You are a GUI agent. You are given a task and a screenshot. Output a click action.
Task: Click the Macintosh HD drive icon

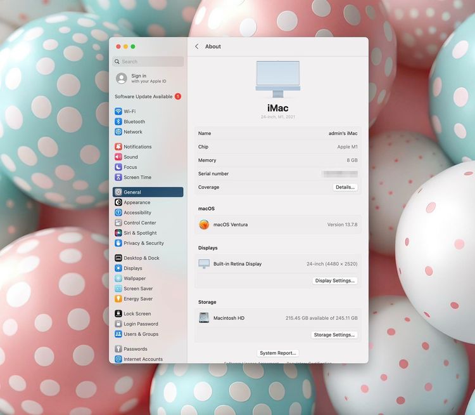pyautogui.click(x=204, y=318)
